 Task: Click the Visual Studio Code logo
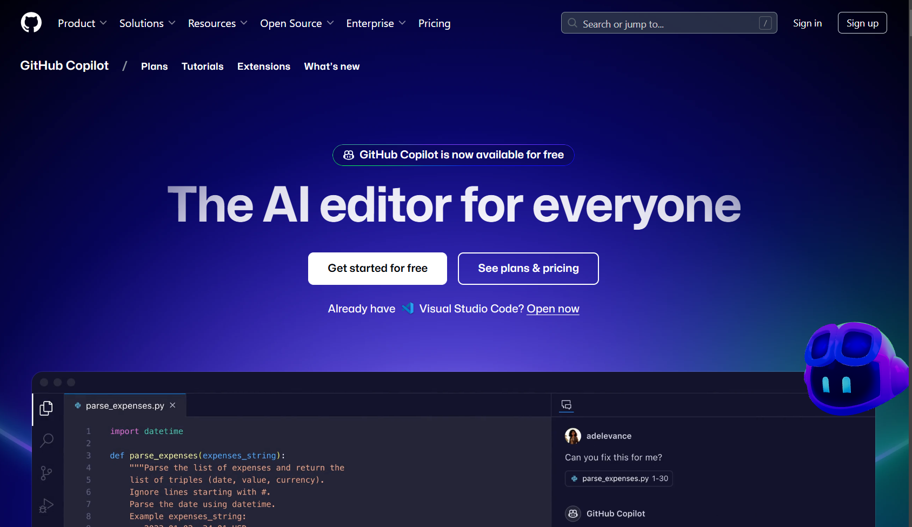(409, 308)
